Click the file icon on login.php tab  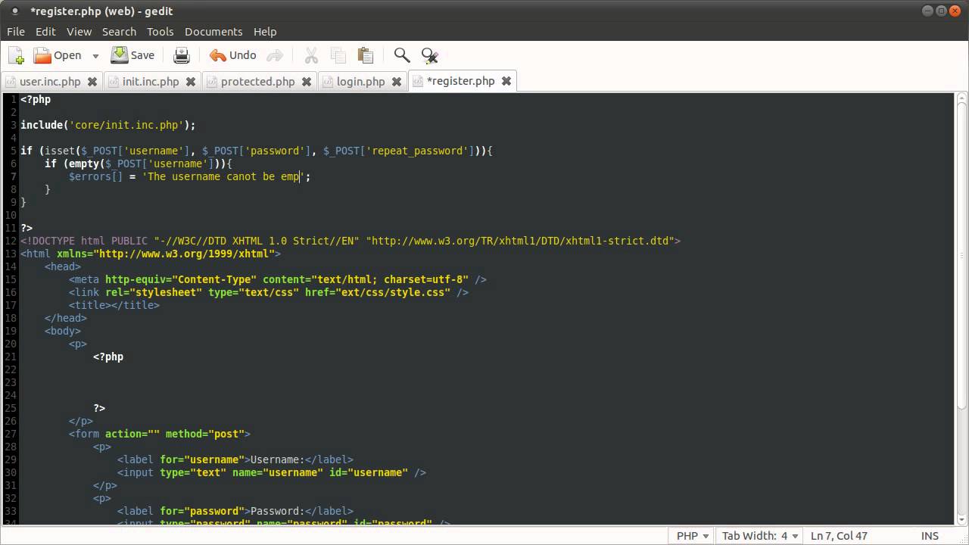(x=328, y=82)
